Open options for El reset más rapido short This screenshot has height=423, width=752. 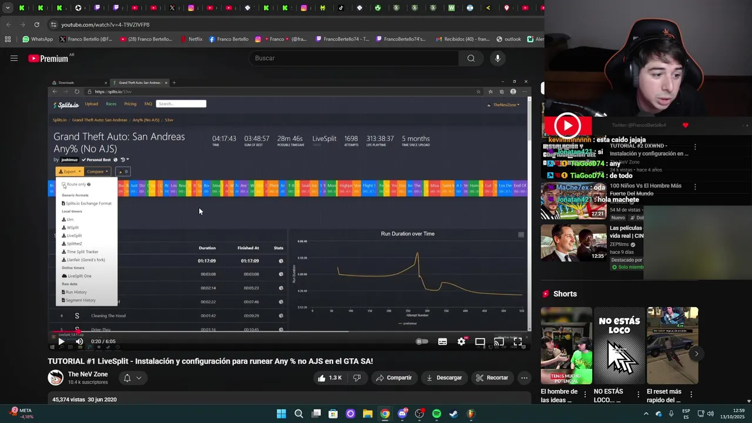[691, 394]
